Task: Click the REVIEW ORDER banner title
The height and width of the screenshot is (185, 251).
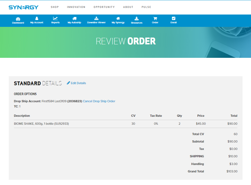Action: (126, 41)
